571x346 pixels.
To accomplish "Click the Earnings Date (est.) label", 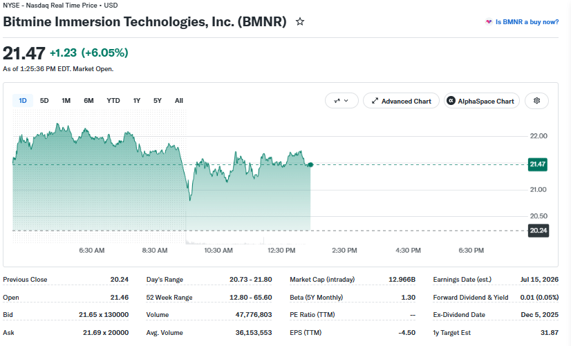I will [462, 280].
